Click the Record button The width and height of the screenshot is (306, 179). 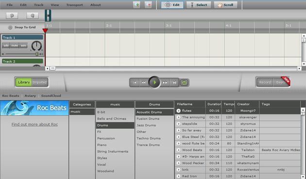tap(265, 82)
